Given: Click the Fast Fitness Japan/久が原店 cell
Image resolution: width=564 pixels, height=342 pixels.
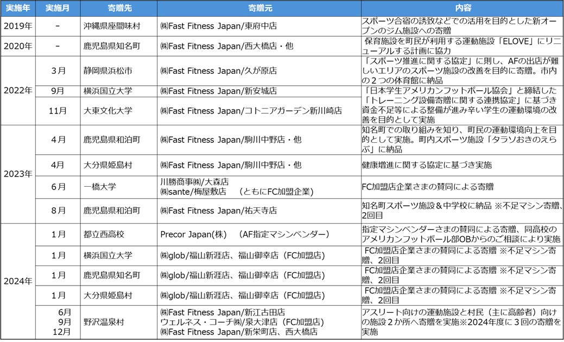Looking at the screenshot, I should (x=259, y=71).
